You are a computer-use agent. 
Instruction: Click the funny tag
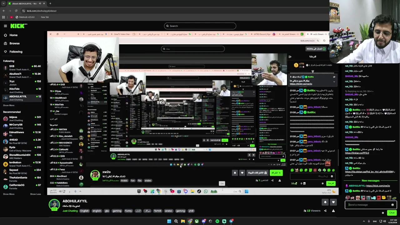(x=128, y=211)
